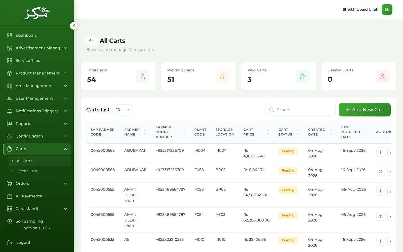The height and width of the screenshot is (252, 403).
Task: Expand the Area Management chevron
Action: point(65,86)
